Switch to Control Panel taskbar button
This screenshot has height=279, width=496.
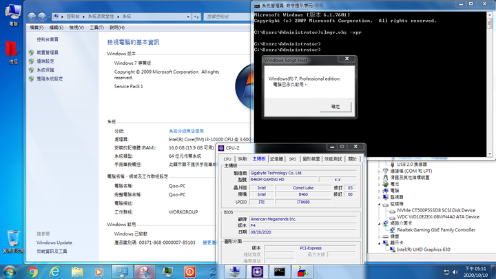click(122, 271)
